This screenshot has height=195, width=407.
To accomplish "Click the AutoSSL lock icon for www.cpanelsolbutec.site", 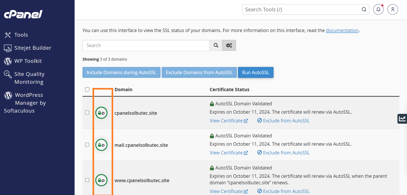I will 101,180.
